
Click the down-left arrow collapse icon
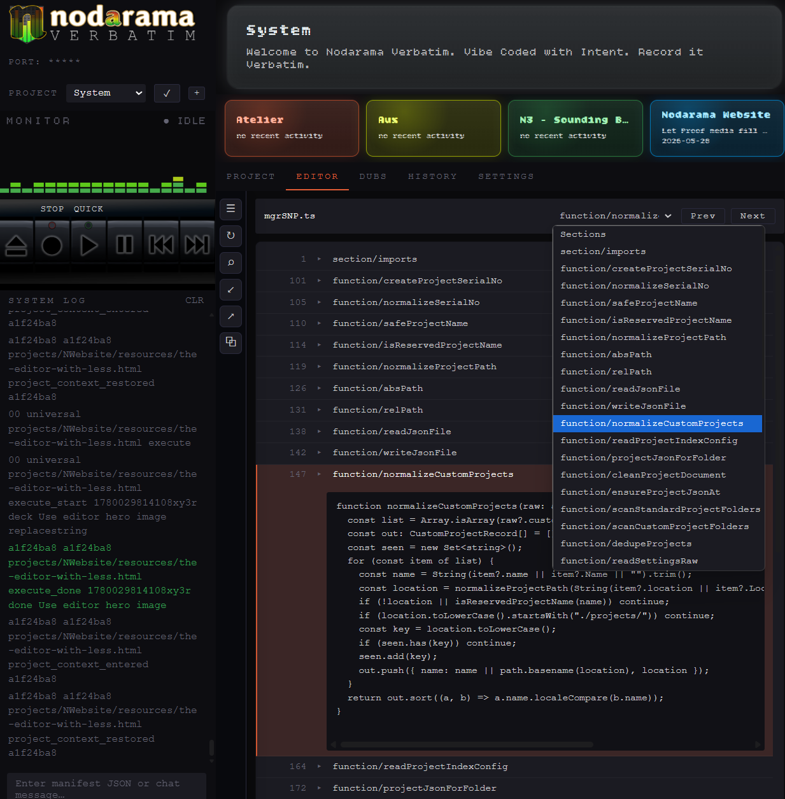coord(230,290)
